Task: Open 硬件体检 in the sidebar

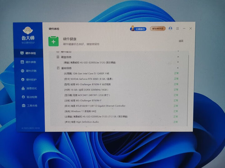Action: 28,53
